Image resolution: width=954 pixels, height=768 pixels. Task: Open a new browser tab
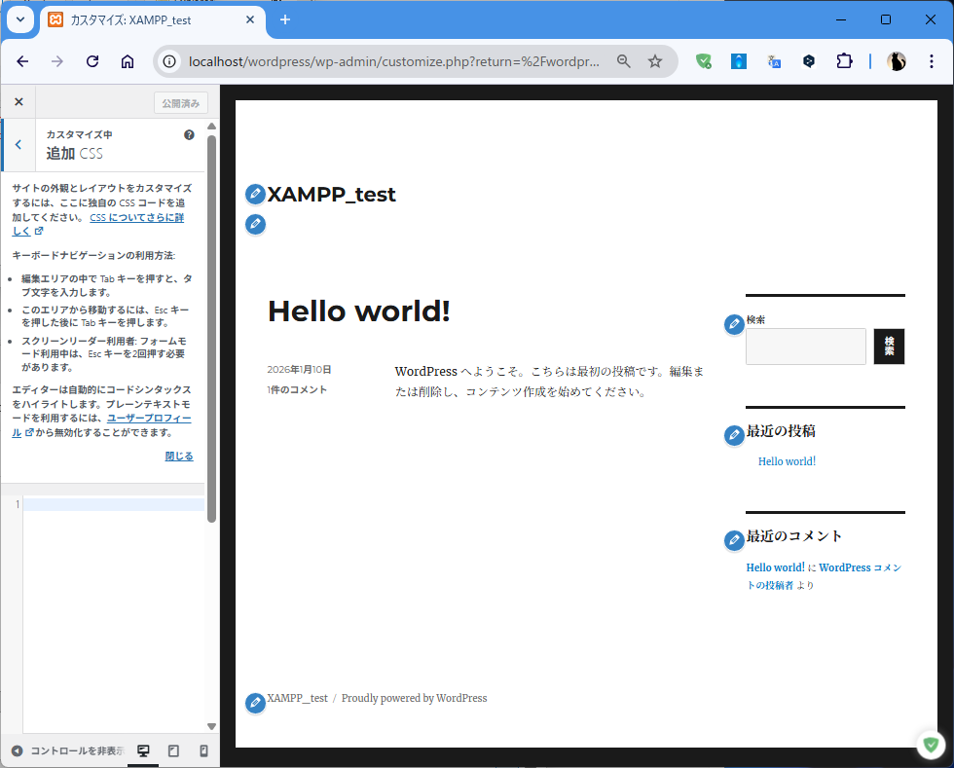285,19
